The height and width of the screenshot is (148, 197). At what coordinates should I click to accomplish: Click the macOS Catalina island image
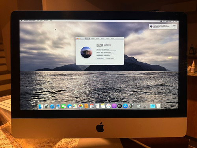point(86,52)
